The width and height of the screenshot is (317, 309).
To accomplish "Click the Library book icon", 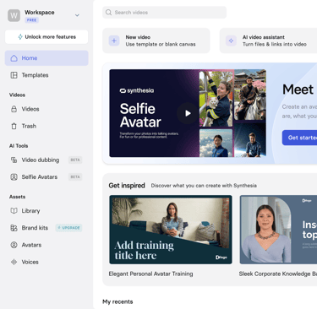I will 14,211.
